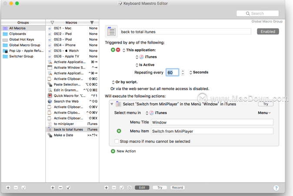Click the clock icon in bottom bar
Viewport: 293px width, 196px height.
point(129,188)
